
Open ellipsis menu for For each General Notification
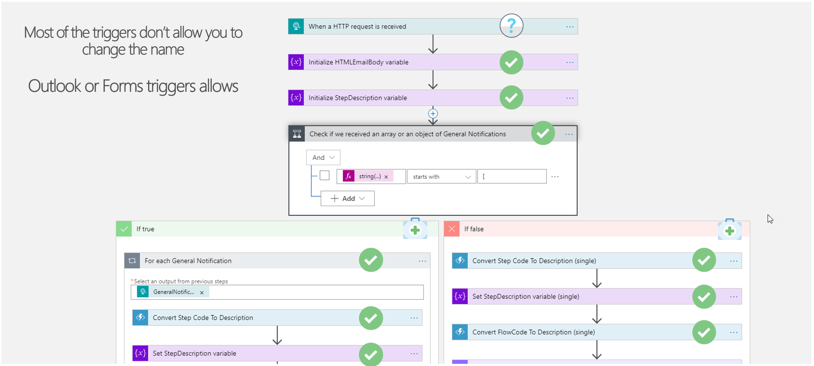[422, 261]
